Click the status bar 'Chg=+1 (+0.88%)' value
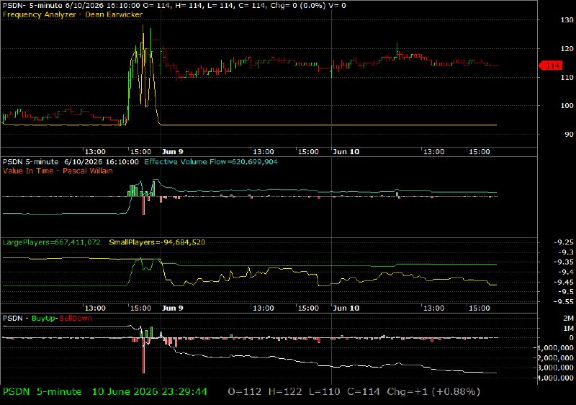 point(433,392)
